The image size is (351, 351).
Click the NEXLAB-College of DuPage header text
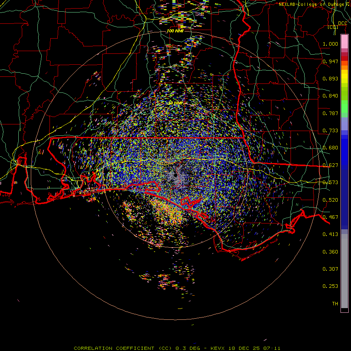pos(311,4)
